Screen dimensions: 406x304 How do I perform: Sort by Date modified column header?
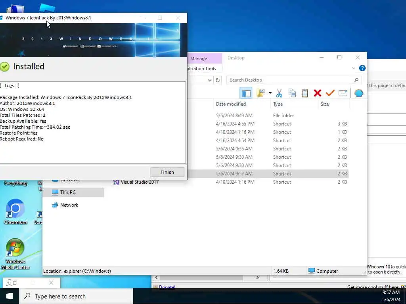pos(231,104)
